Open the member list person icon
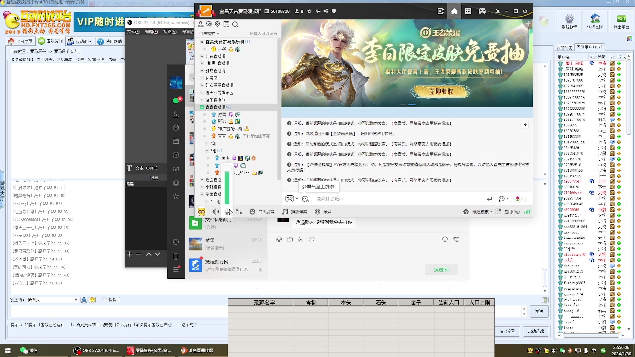The height and width of the screenshot is (357, 635). [x=200, y=24]
